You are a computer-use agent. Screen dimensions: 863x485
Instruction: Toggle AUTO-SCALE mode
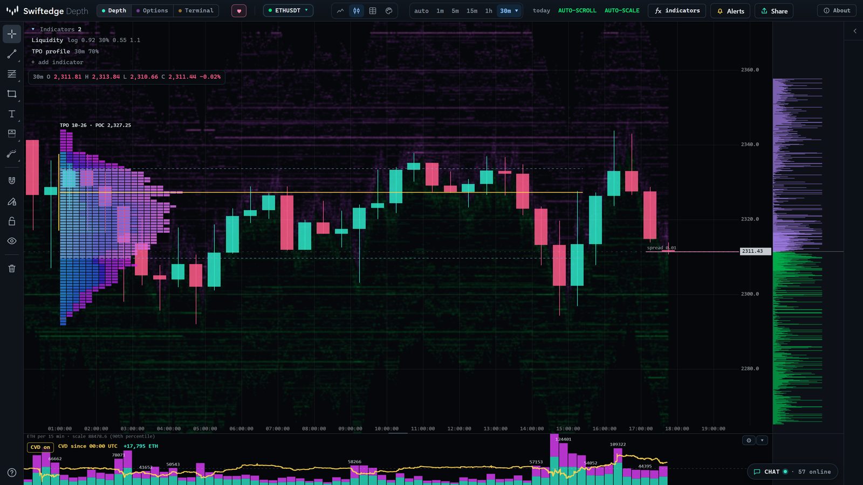coord(622,10)
